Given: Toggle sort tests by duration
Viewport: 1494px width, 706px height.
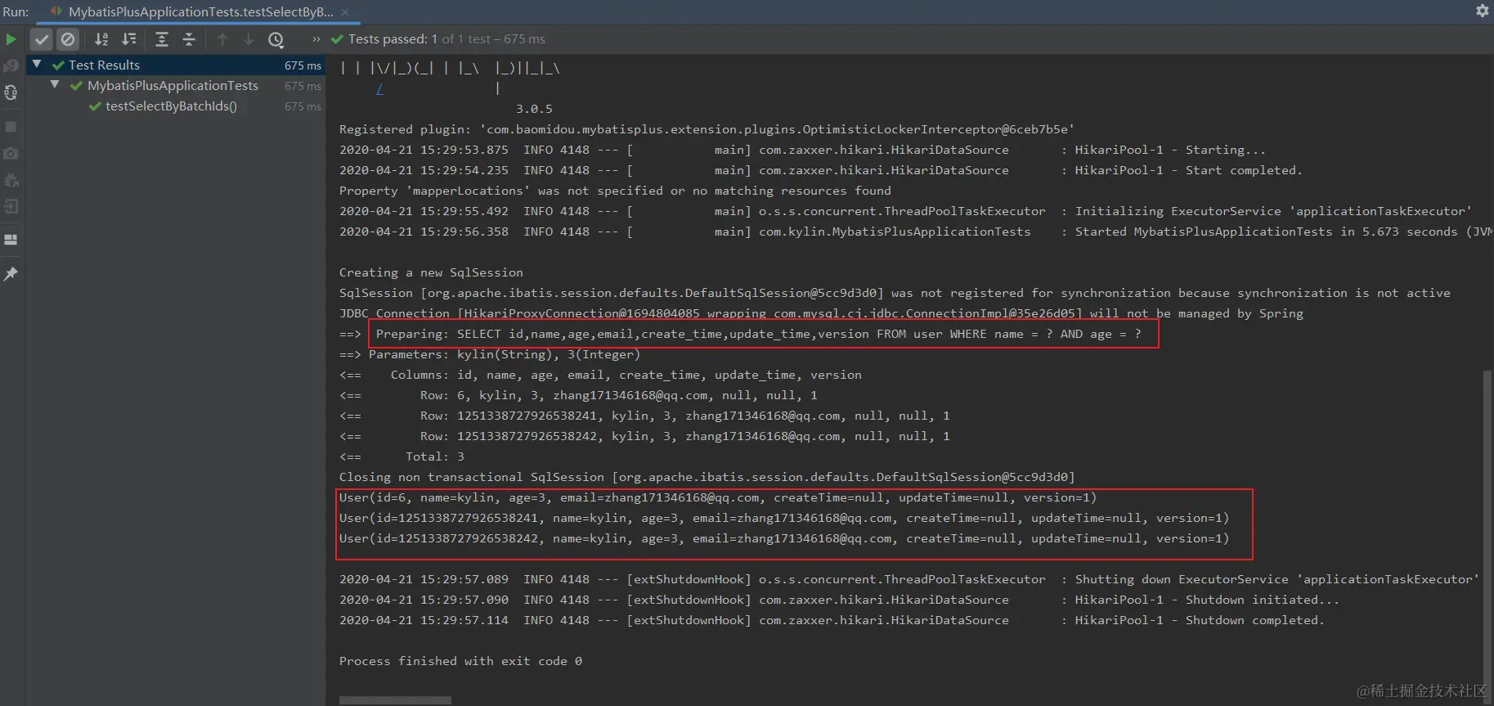Looking at the screenshot, I should (129, 39).
